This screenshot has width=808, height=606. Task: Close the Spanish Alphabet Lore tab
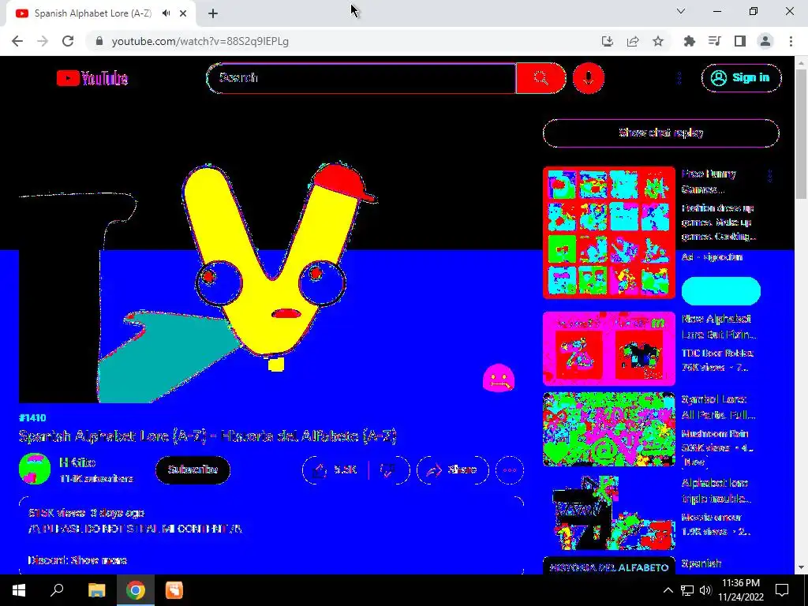pyautogui.click(x=183, y=13)
